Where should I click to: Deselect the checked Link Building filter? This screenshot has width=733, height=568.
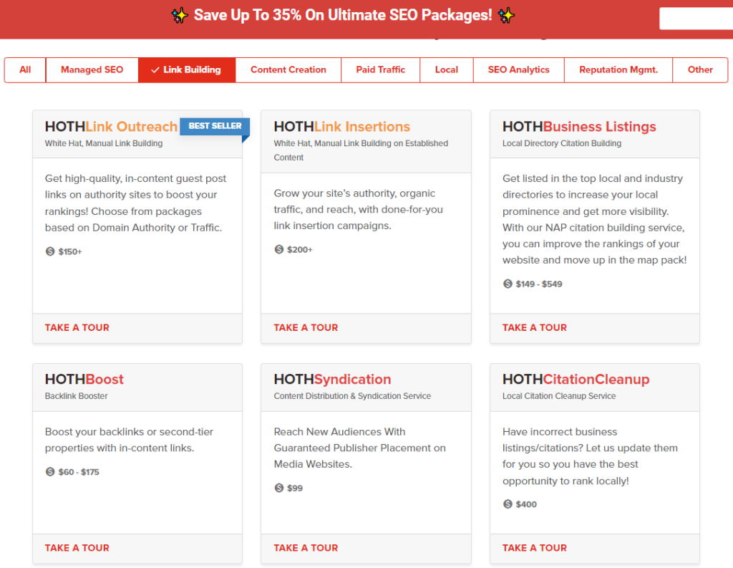point(186,70)
